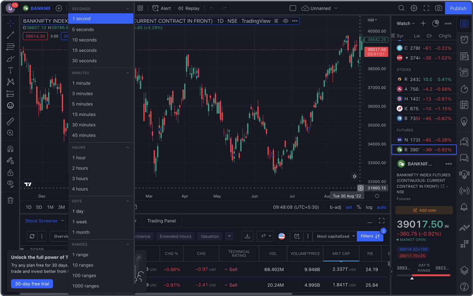Screen dimensions: 473x296
Task: Collapse the MINUTES section
Action: pyautogui.click(x=128, y=73)
